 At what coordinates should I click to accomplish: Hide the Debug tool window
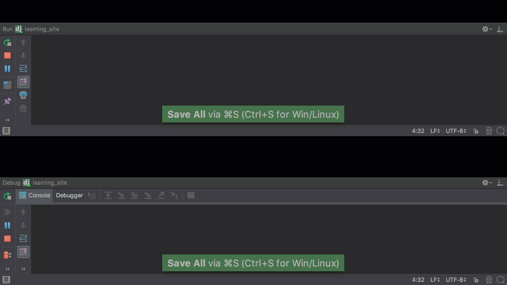pos(500,183)
